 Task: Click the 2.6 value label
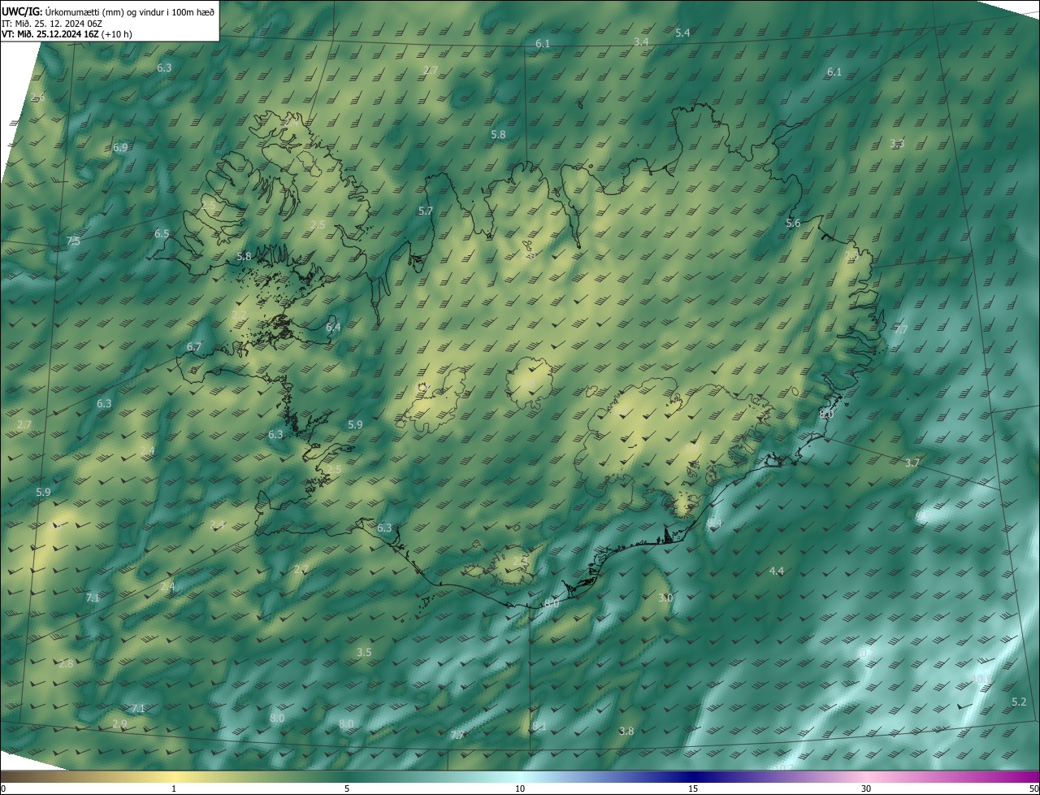pos(37,97)
